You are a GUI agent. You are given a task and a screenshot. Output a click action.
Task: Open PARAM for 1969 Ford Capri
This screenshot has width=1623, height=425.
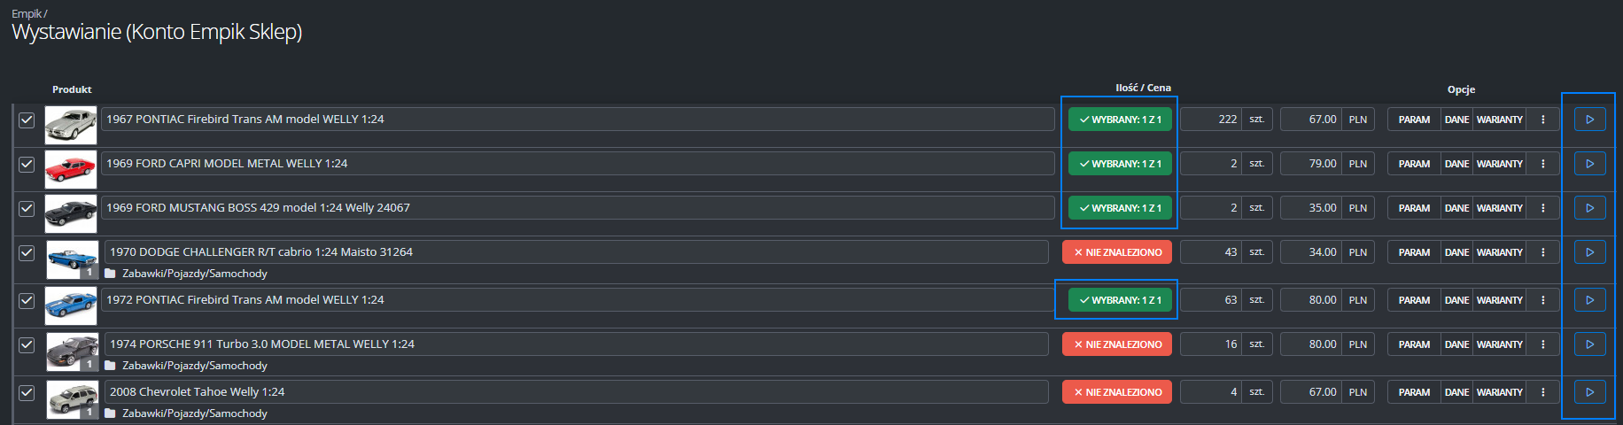(1414, 164)
